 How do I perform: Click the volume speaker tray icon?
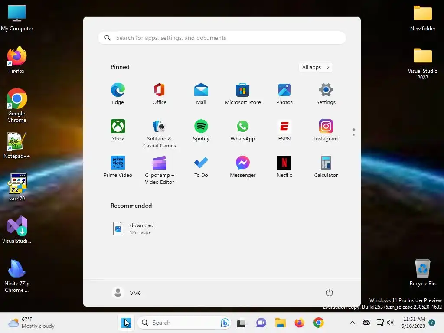coord(390,323)
